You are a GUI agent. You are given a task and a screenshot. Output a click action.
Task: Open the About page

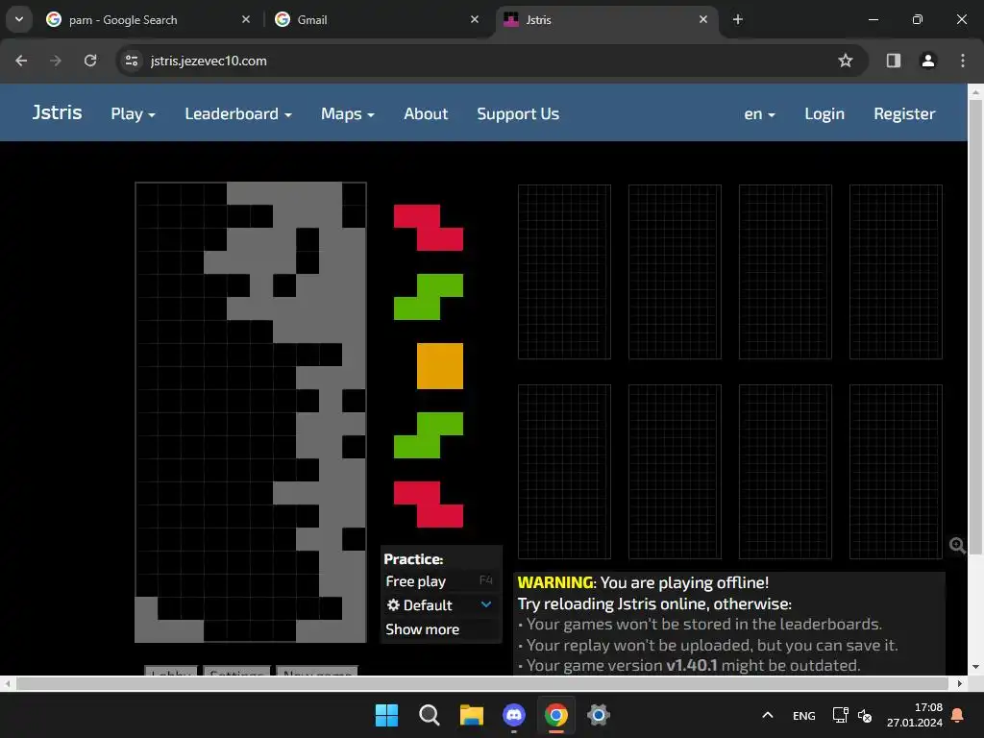pyautogui.click(x=426, y=113)
